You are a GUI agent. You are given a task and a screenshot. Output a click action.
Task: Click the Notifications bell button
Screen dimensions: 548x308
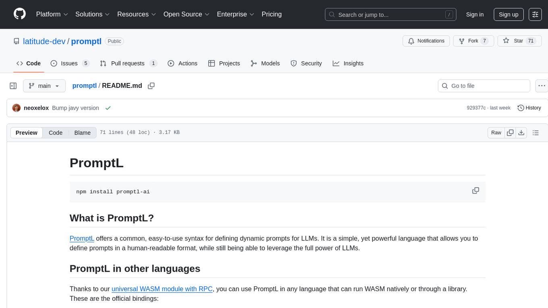tap(426, 41)
